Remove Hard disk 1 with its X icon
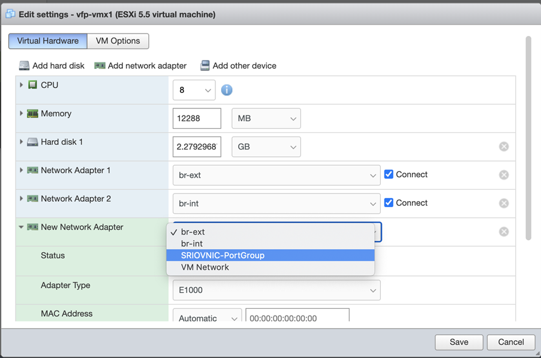 (504, 147)
